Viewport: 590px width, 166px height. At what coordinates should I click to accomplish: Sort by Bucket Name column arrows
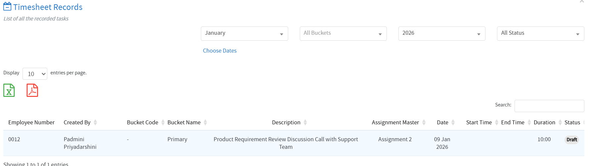click(205, 123)
